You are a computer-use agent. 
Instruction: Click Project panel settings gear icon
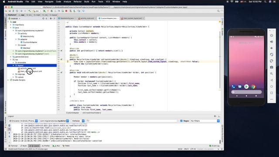coord(51,18)
